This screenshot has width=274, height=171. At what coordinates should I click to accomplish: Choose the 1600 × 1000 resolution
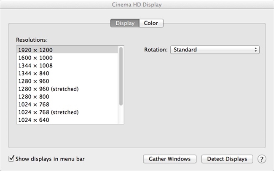point(35,58)
